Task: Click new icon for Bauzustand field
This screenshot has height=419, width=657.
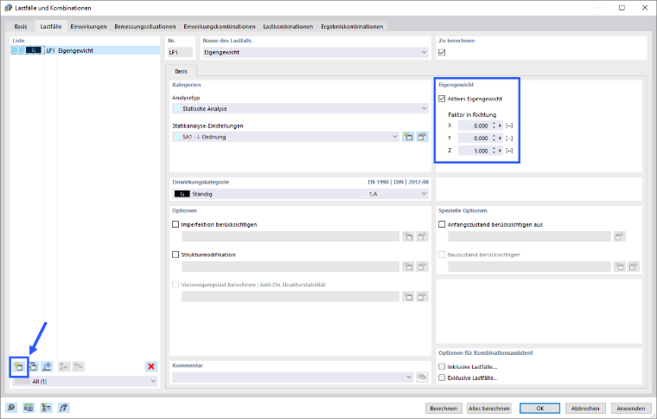Action: [x=619, y=267]
